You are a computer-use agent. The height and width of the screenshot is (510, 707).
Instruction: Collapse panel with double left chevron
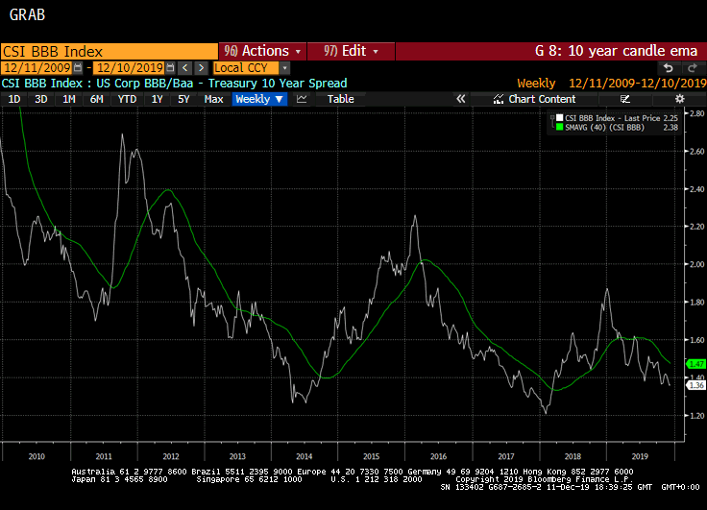click(x=460, y=99)
